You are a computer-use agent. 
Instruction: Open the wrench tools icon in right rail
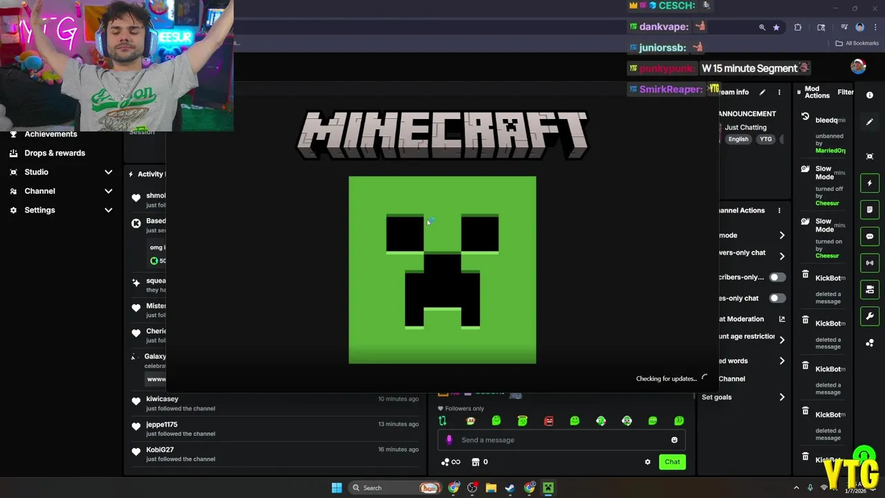click(870, 316)
